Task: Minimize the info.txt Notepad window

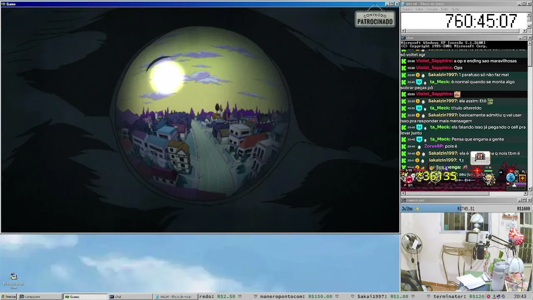Action: coord(520,4)
